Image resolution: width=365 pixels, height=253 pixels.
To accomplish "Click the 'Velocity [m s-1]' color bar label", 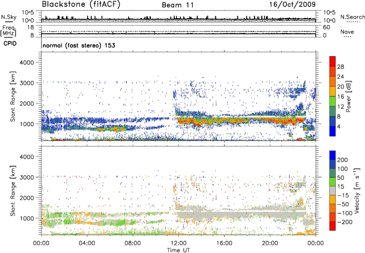I will (357, 190).
